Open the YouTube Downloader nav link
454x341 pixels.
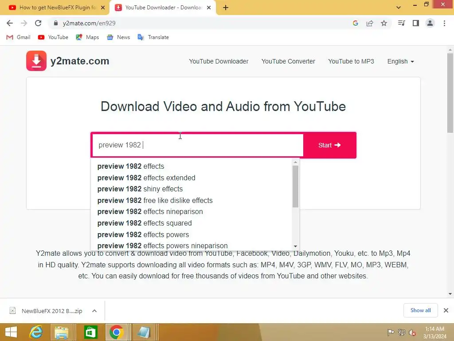tap(219, 61)
